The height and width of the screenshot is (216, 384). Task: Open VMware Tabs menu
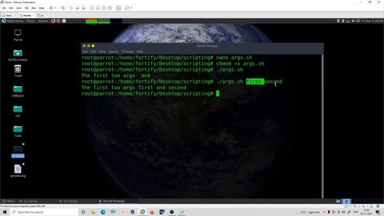tap(34, 8)
